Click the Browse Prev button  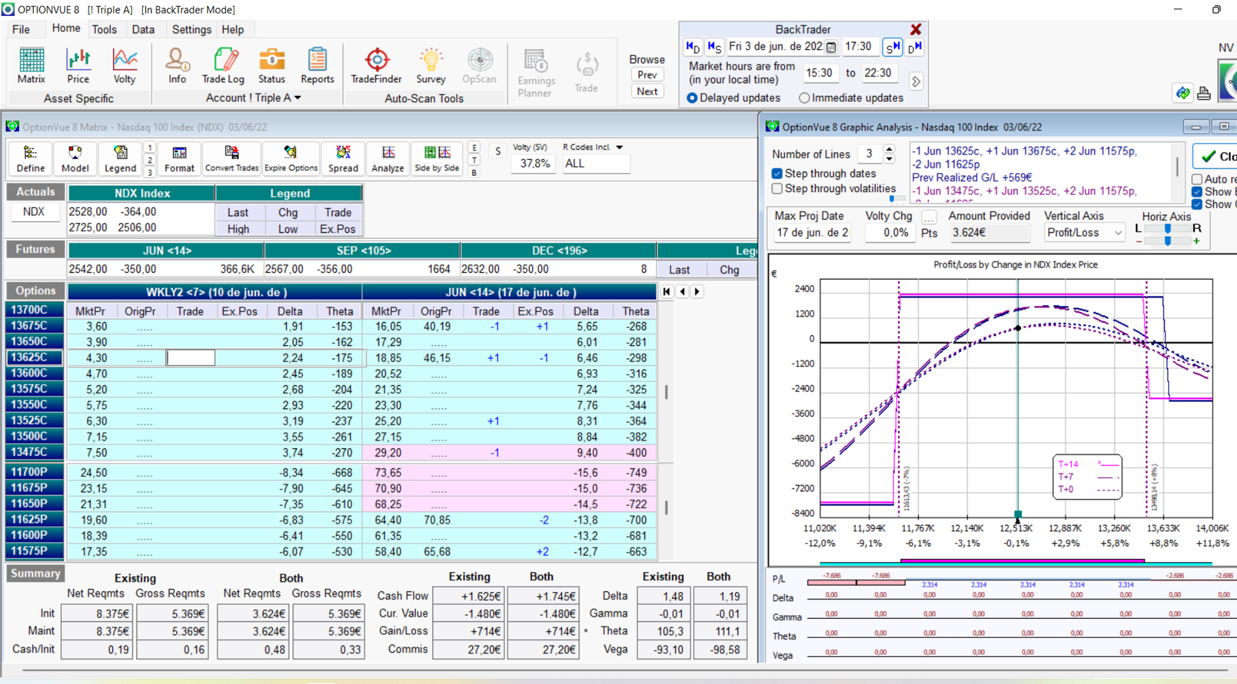click(x=647, y=75)
